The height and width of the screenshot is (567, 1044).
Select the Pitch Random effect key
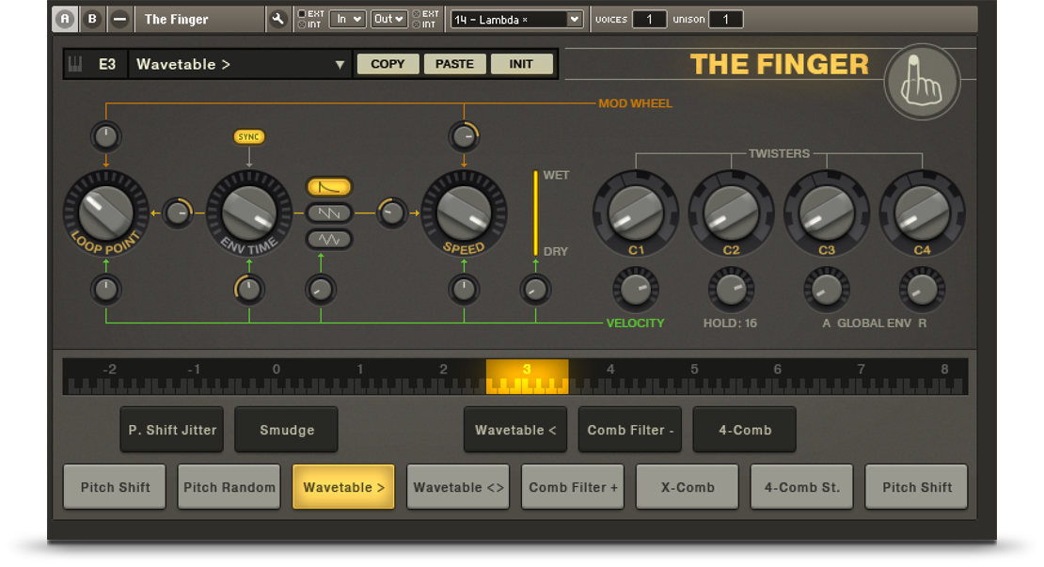point(229,487)
